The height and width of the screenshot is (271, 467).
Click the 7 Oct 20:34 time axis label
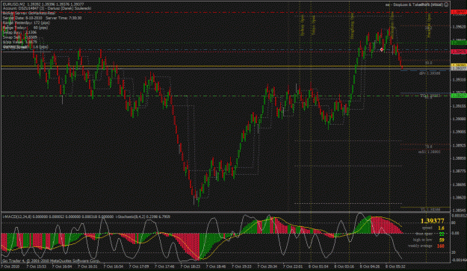(x=267, y=267)
